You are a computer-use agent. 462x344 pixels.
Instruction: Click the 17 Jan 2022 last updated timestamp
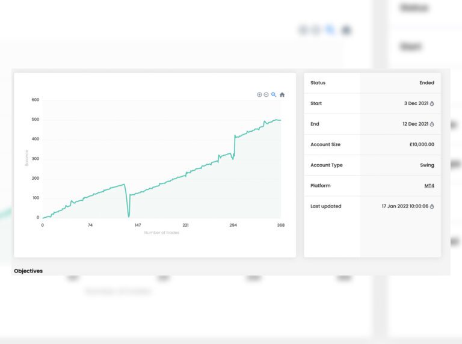pos(404,206)
